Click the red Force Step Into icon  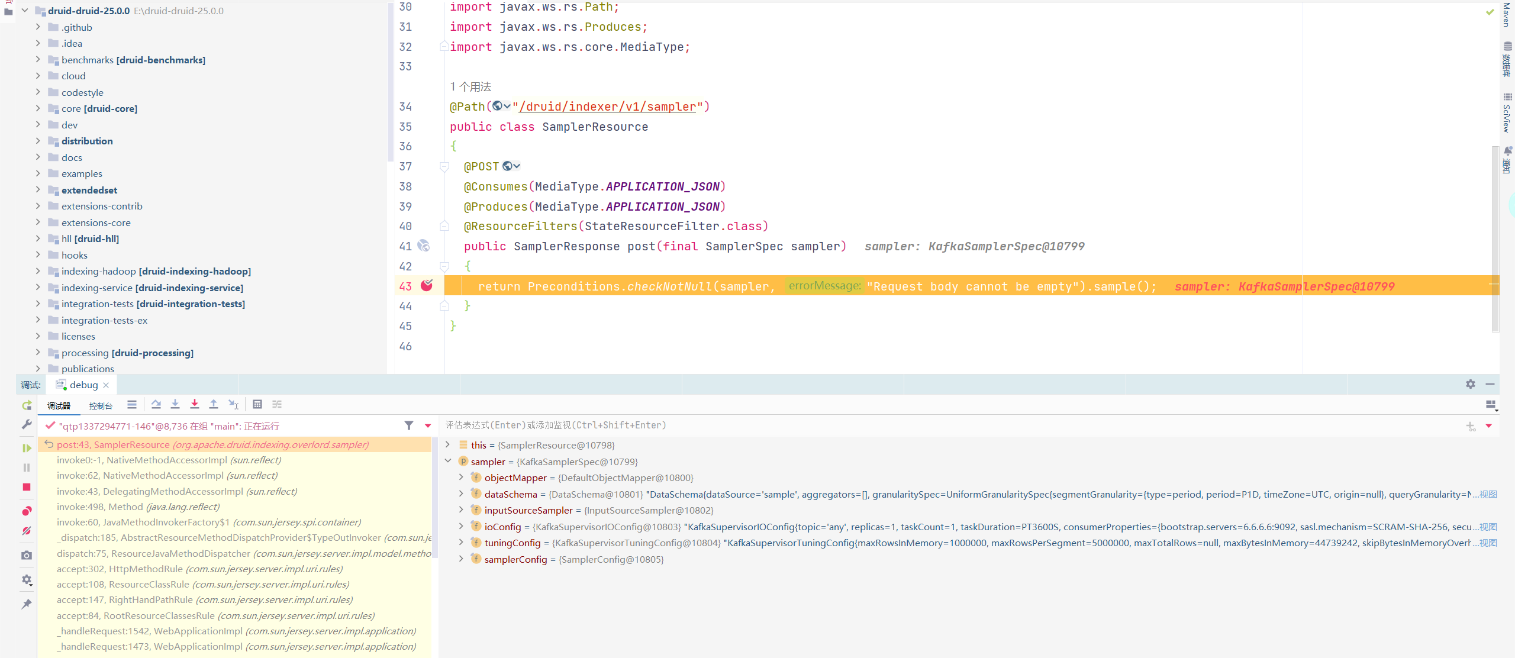coord(195,405)
